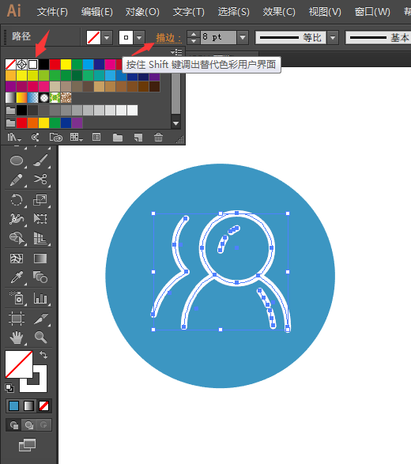Open the fill color dropdown arrow

click(107, 38)
